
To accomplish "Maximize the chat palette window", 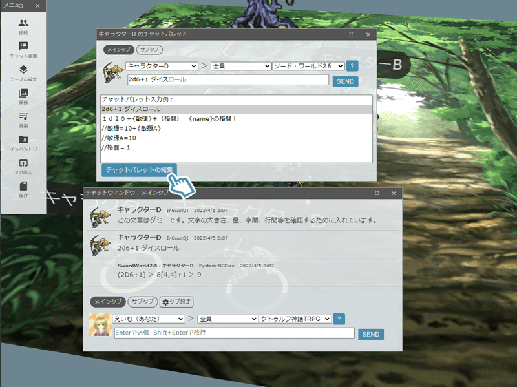I will click(352, 34).
